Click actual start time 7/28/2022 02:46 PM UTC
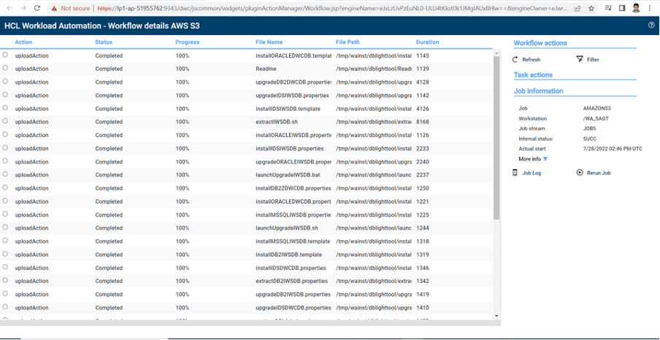Screen dimensions: 660x340 (x=613, y=149)
